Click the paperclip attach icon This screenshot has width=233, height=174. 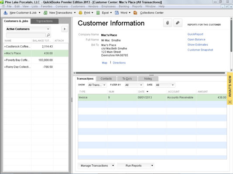168,23
